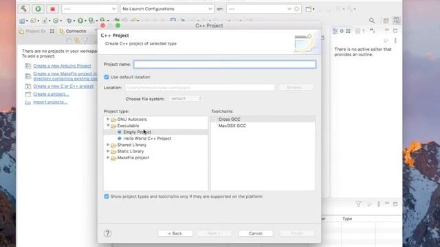Viewport: 440px width, 247px height.
Task: Click the hammer Build icon
Action: pos(24,9)
